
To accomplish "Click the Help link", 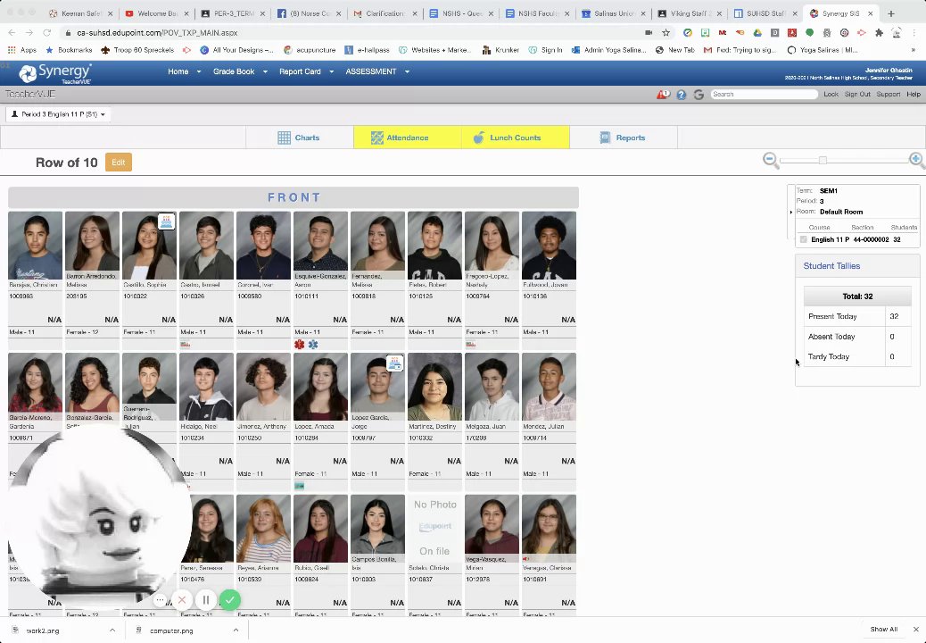I will click(x=914, y=95).
